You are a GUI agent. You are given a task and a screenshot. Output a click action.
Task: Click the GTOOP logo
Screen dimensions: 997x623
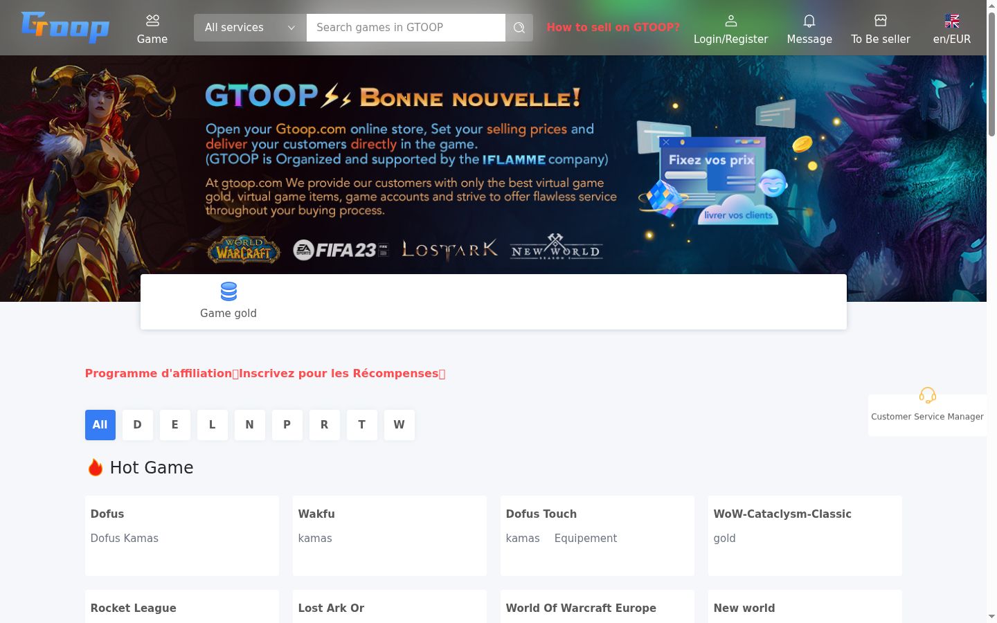pyautogui.click(x=65, y=27)
